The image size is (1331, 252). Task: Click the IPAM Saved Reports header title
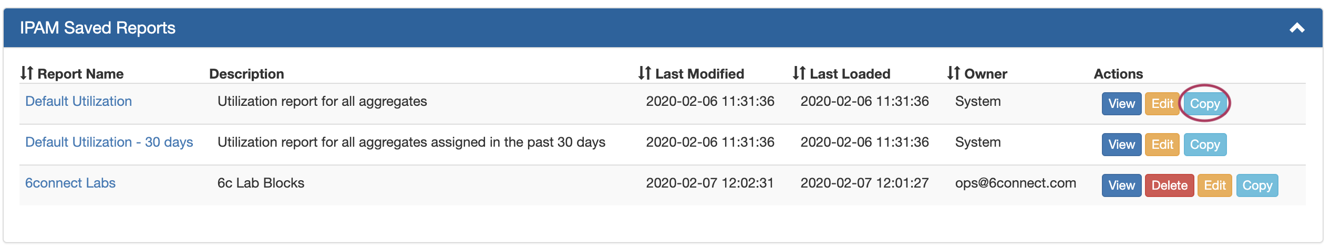[x=98, y=28]
